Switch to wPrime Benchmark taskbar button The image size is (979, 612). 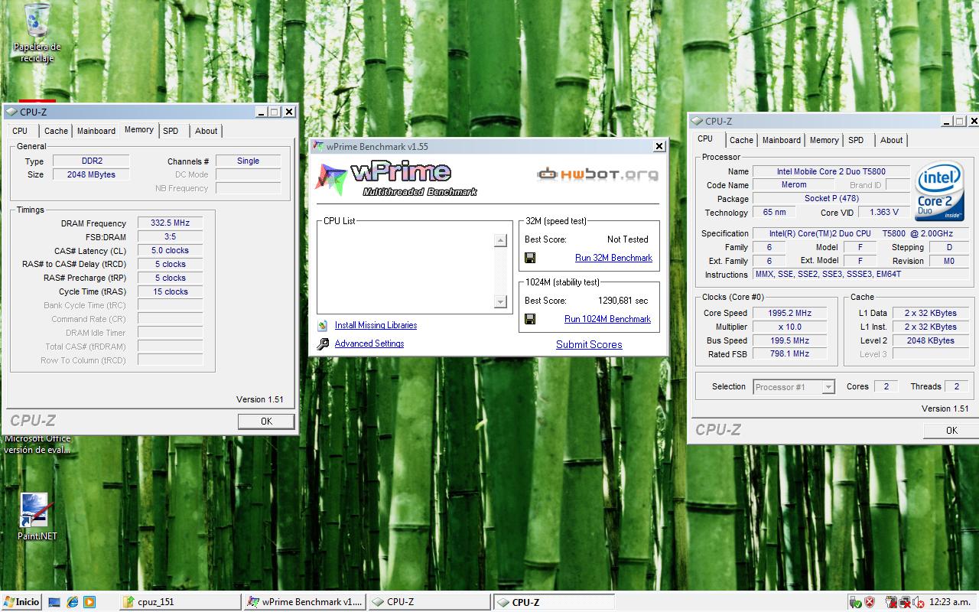[x=305, y=602]
